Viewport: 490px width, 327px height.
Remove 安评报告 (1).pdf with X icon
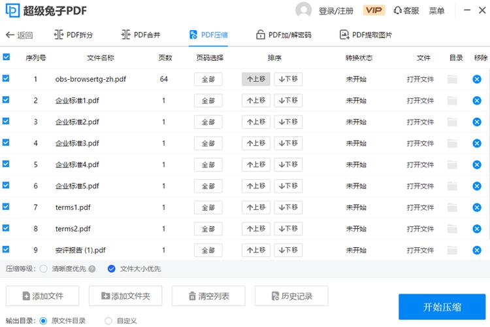point(476,250)
